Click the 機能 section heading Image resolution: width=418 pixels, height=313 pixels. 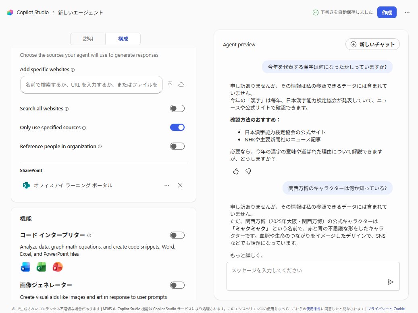pos(25,219)
